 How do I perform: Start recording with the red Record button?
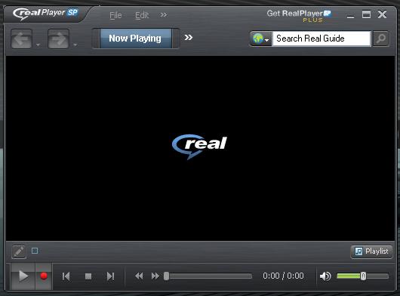click(44, 276)
